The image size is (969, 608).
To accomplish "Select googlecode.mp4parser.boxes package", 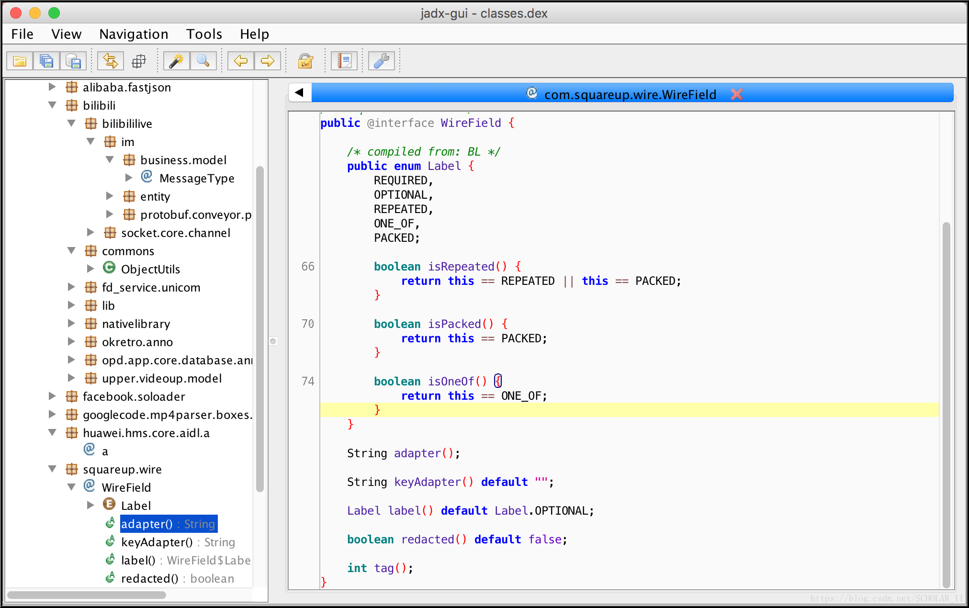I will click(x=168, y=415).
